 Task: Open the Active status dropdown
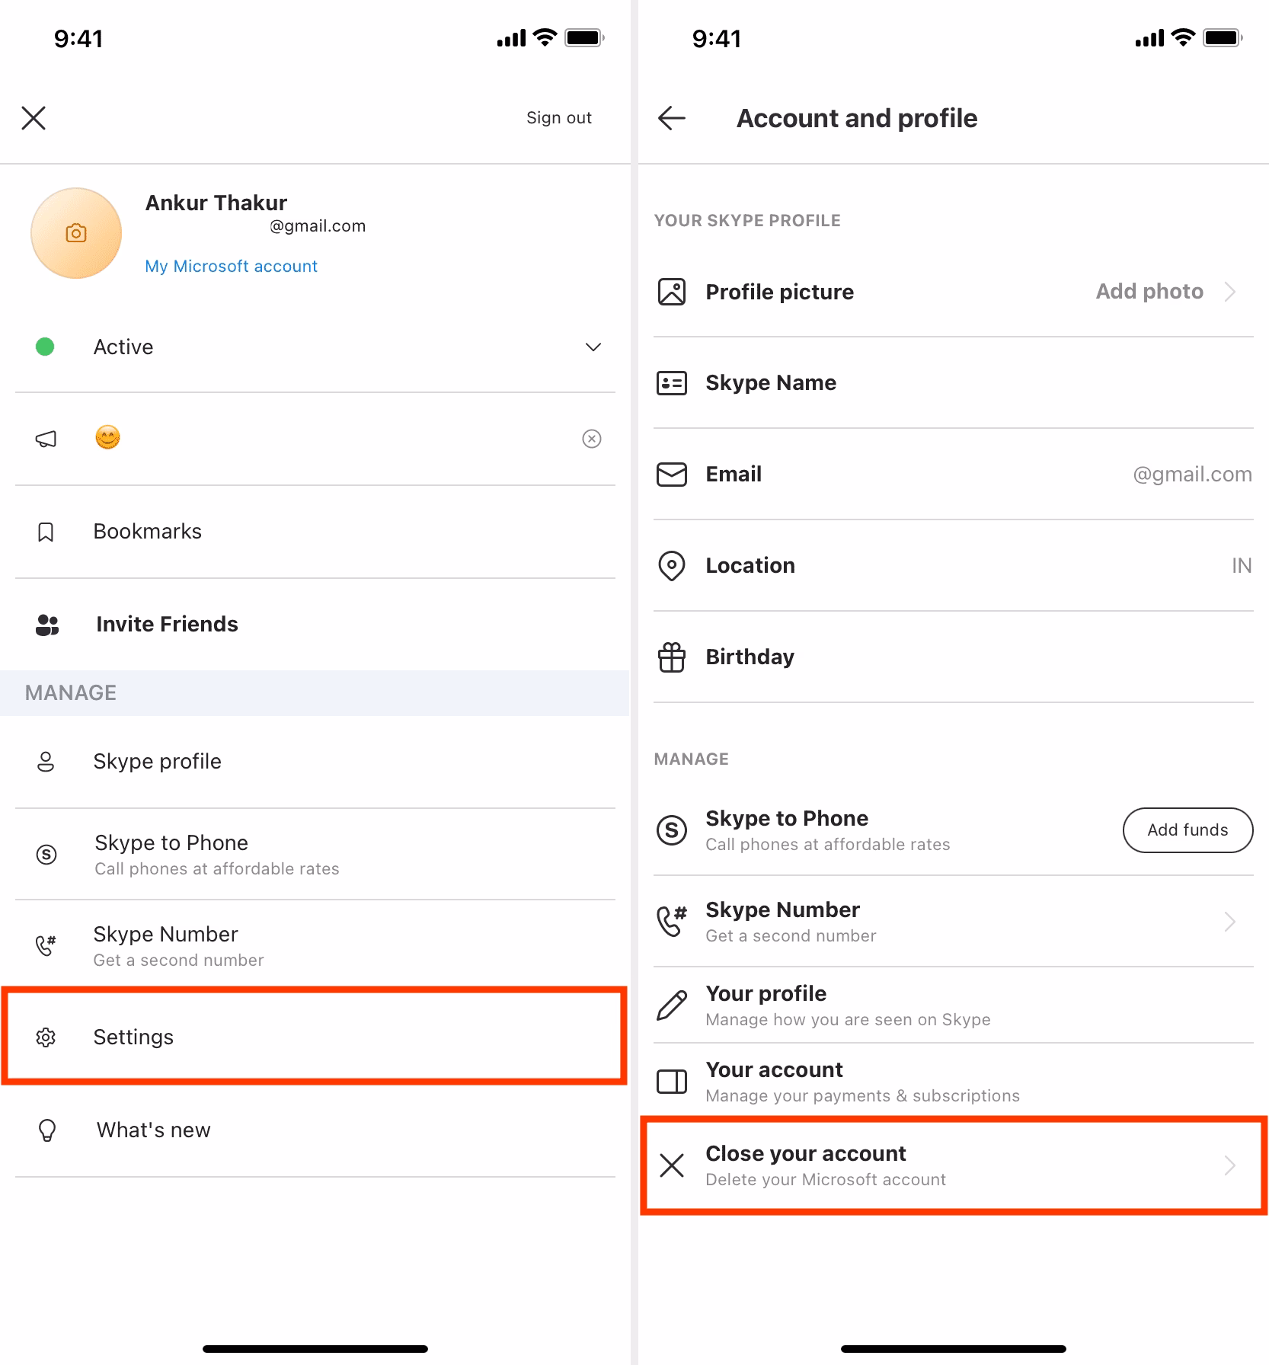click(593, 347)
